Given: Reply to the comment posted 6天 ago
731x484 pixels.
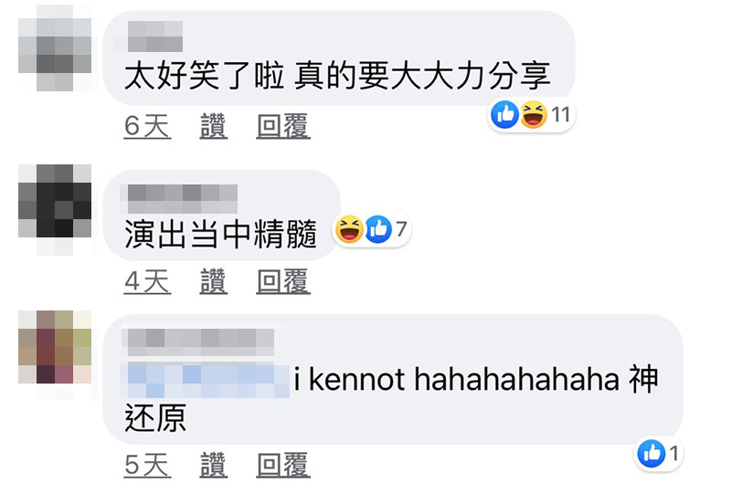Looking at the screenshot, I should 283,126.
